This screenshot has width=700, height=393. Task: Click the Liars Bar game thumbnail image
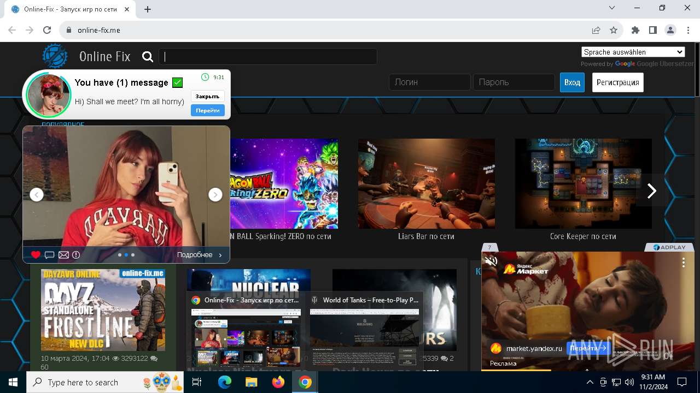pyautogui.click(x=427, y=183)
